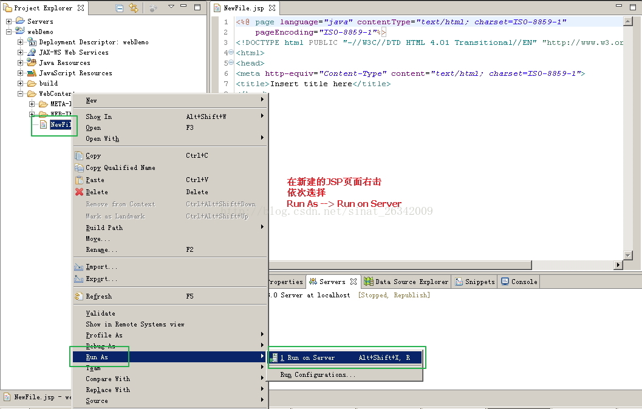Click editor horizontal scrollbar right arrow

(x=618, y=265)
